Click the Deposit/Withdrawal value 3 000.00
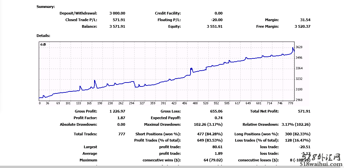 (x=117, y=13)
